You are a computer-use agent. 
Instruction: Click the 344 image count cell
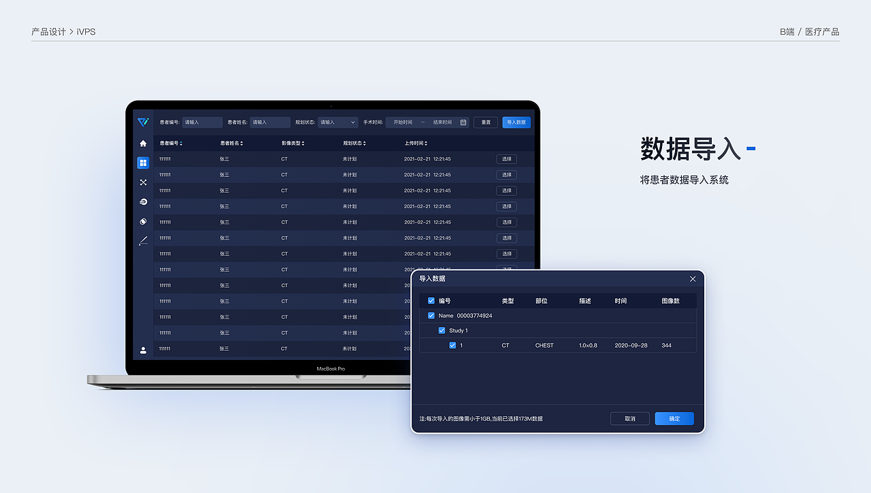tap(666, 345)
